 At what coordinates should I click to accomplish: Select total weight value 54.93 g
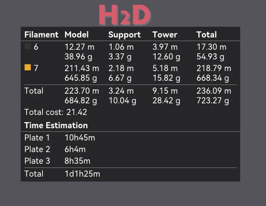coord(210,57)
